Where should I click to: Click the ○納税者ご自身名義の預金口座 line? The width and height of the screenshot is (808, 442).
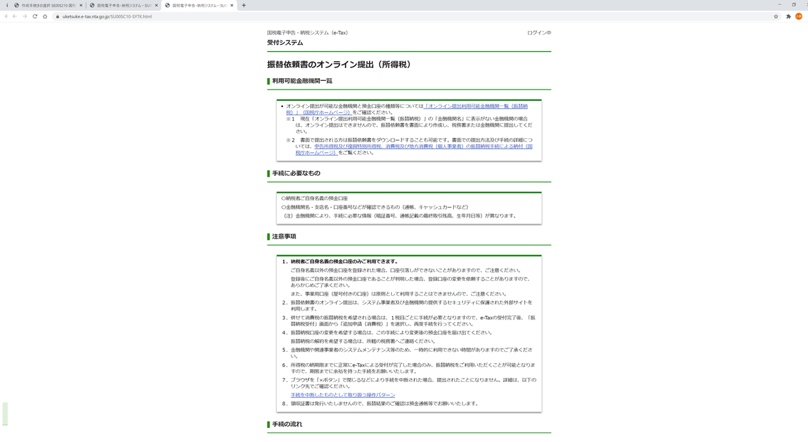(x=314, y=198)
